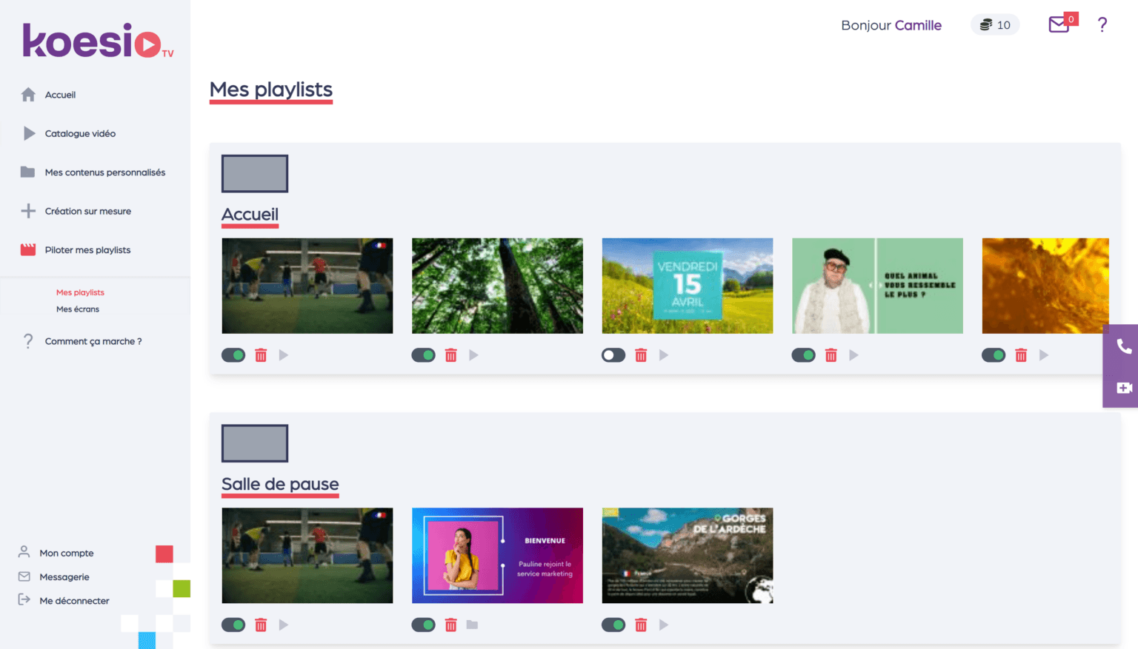The height and width of the screenshot is (649, 1138).
Task: Turn off the Gorges de l'Ardèche video
Action: (613, 625)
